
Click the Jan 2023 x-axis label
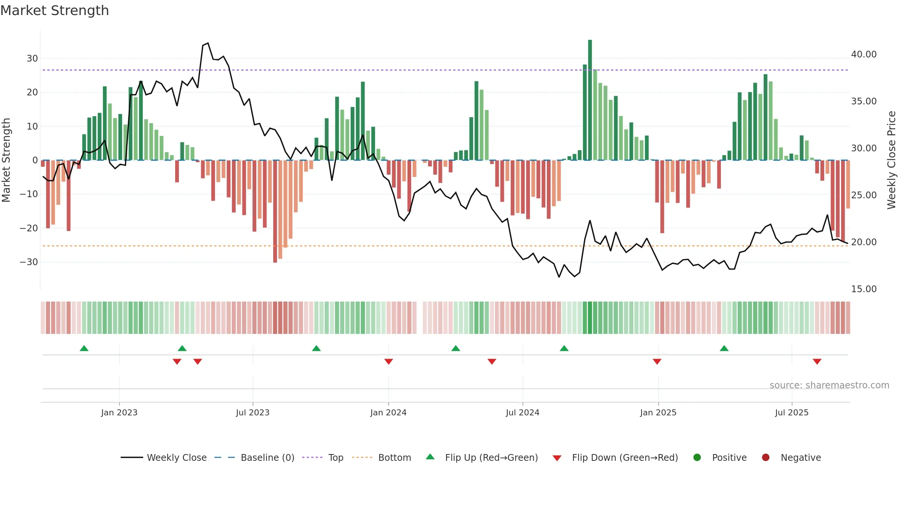pyautogui.click(x=119, y=412)
